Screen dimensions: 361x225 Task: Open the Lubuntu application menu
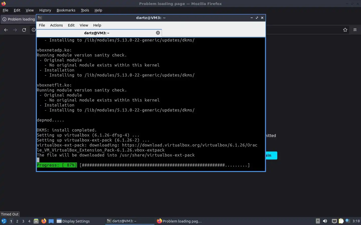tap(4, 221)
